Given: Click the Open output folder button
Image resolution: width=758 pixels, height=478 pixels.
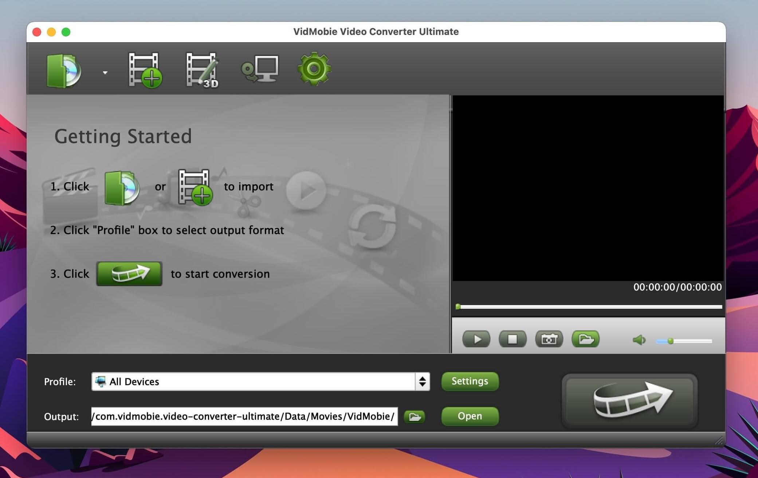Looking at the screenshot, I should pyautogui.click(x=470, y=416).
